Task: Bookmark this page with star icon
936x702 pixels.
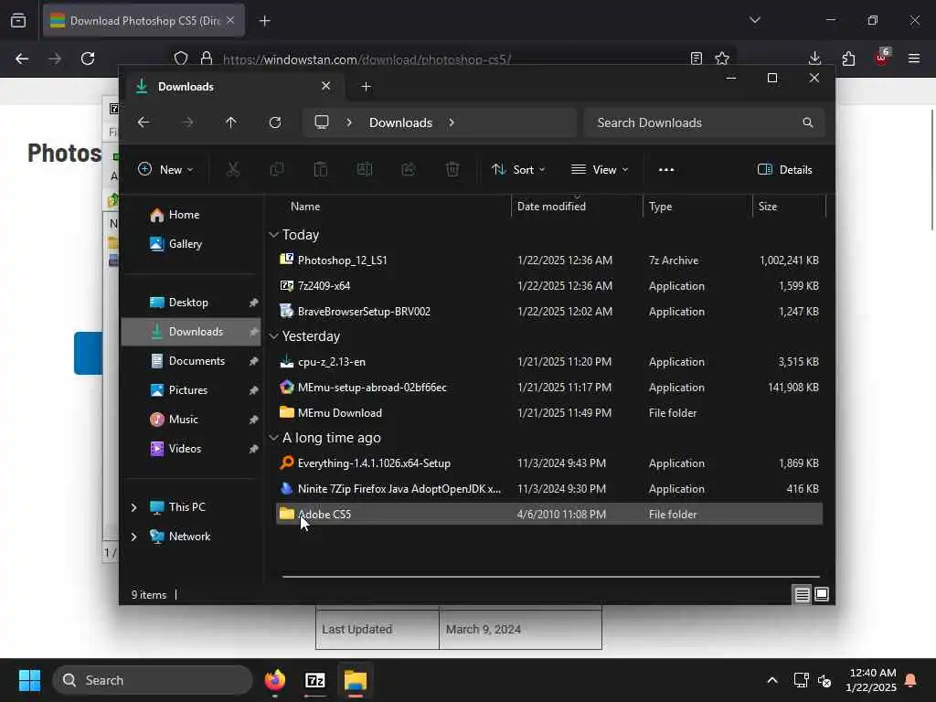Action: (x=722, y=58)
